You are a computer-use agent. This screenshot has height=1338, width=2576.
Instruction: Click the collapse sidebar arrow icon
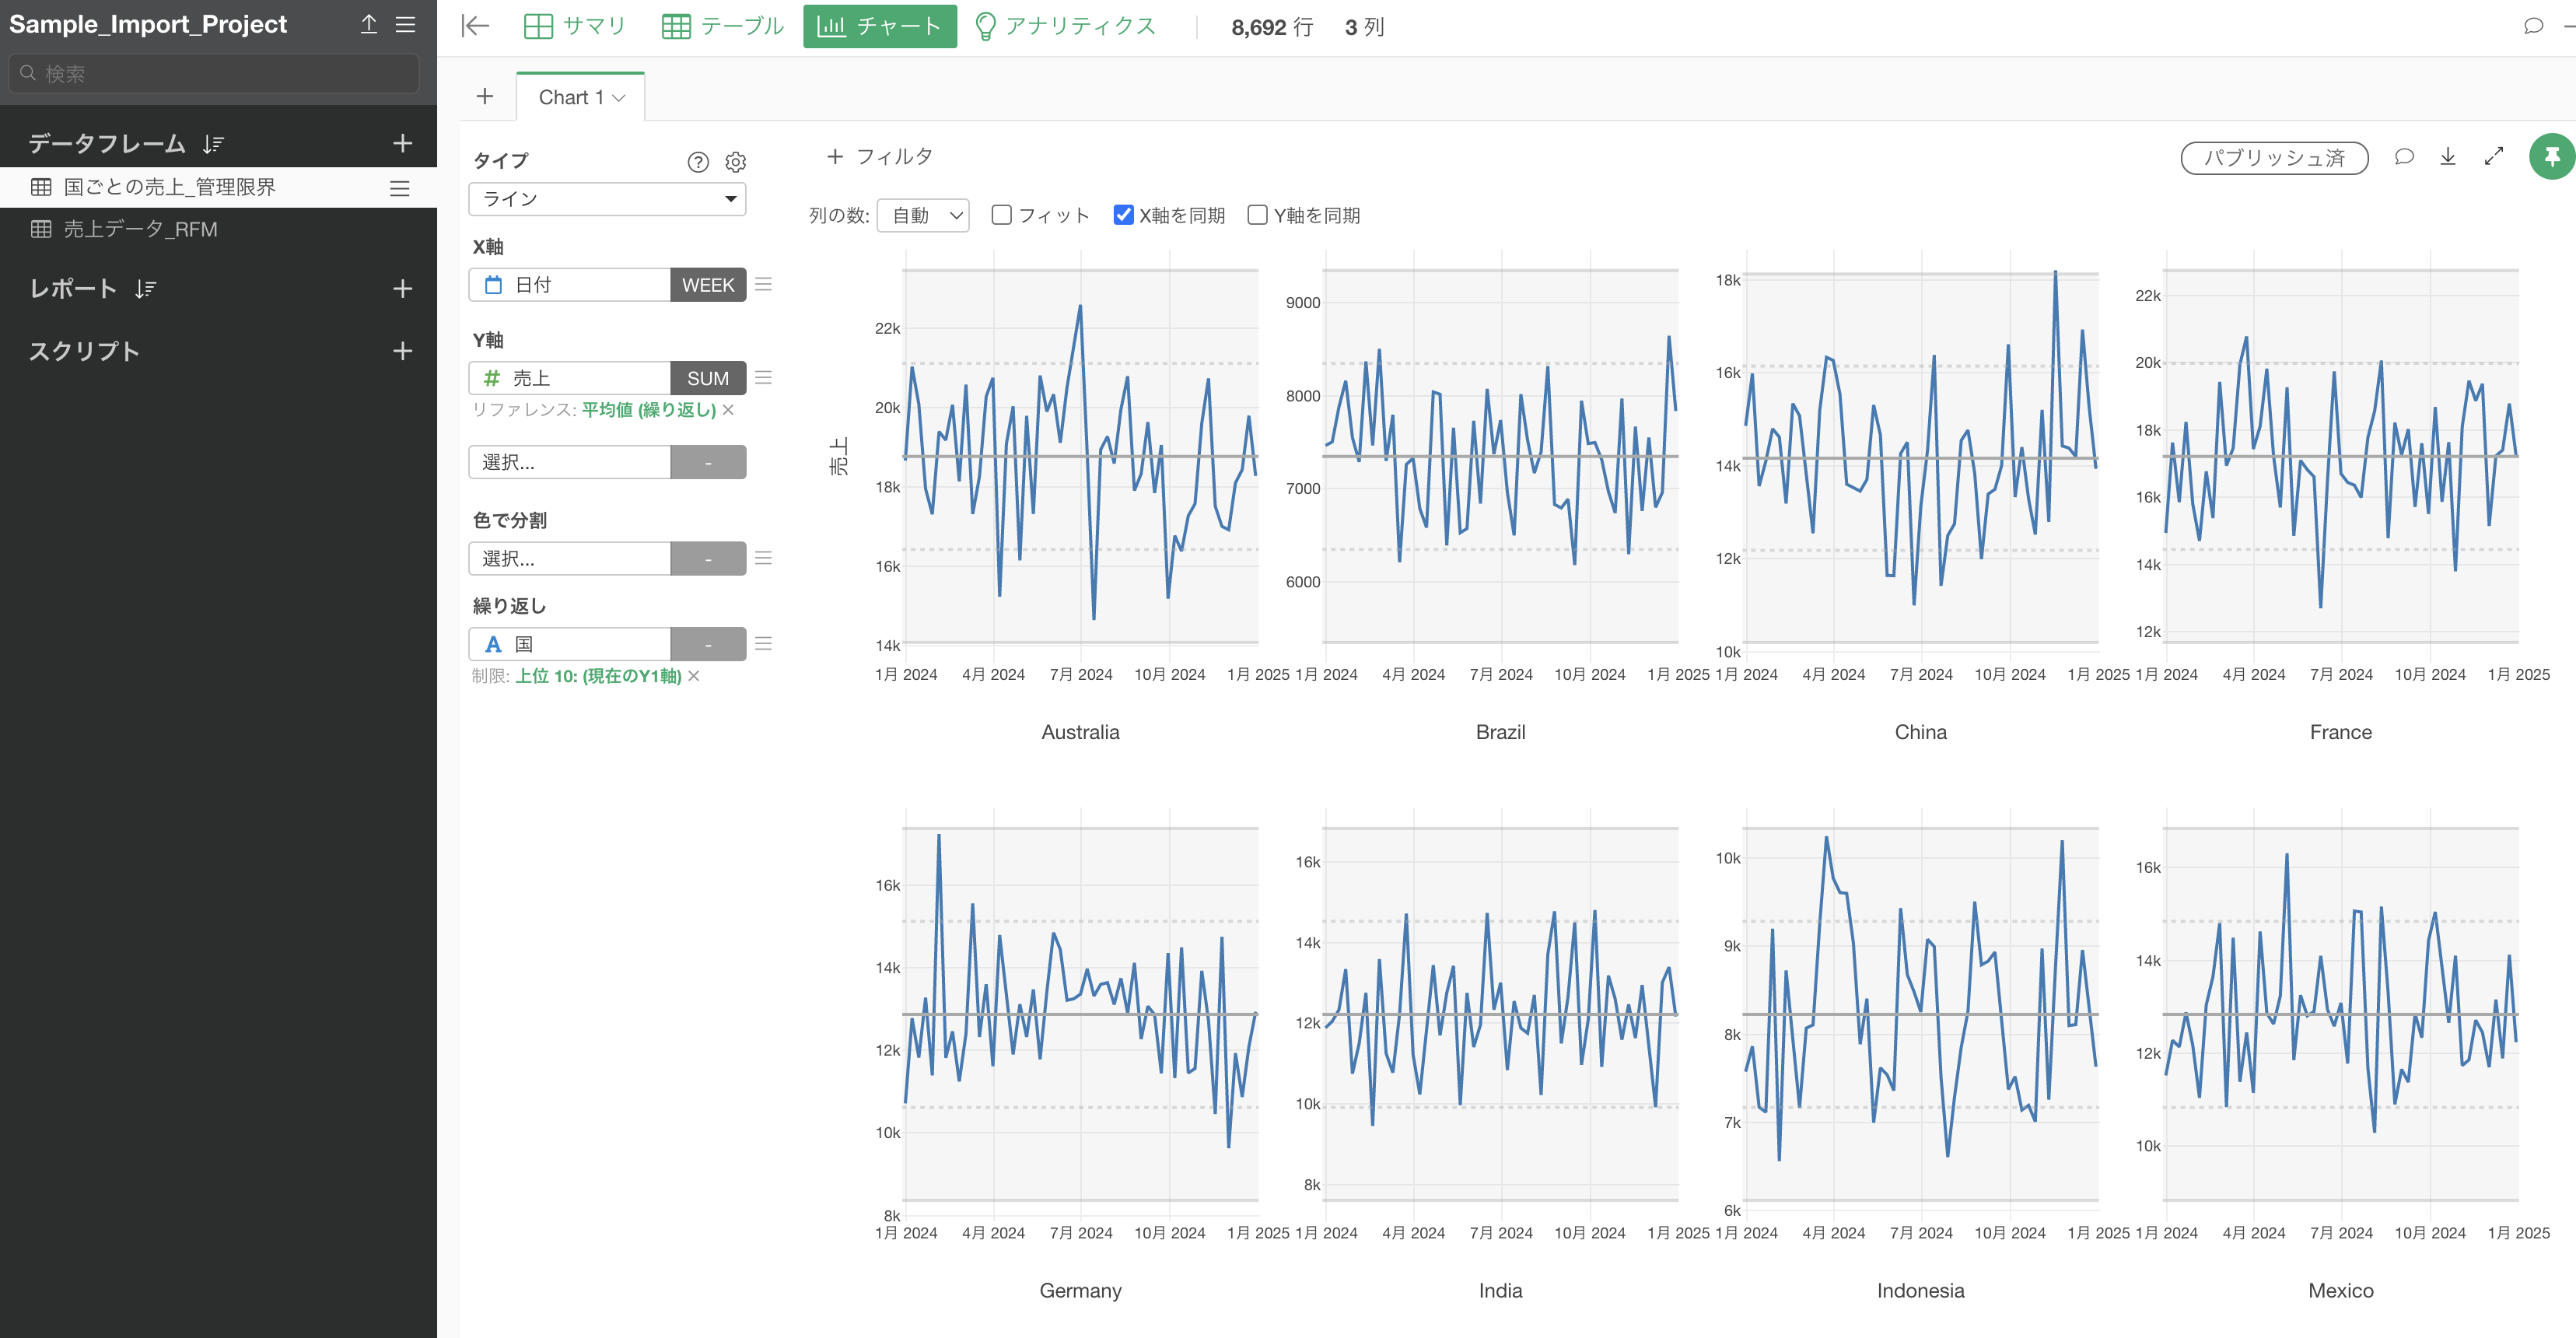(x=475, y=26)
